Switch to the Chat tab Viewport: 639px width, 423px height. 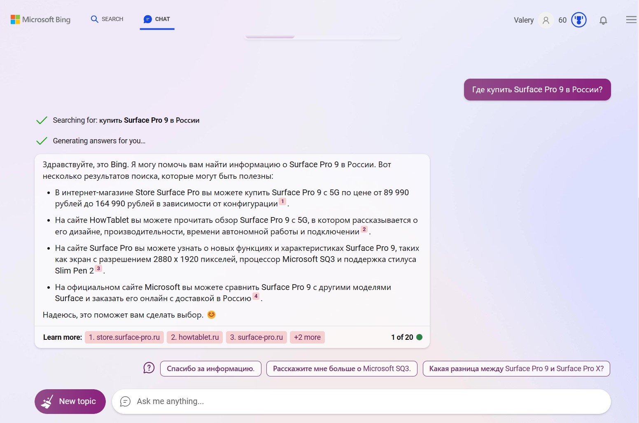click(157, 19)
